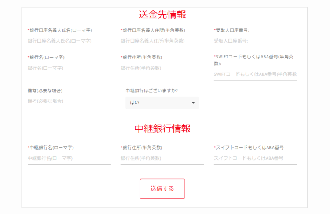The width and height of the screenshot is (330, 214).
Task: Focus the 銀行住所 field under 中継銀行情報
Action: pos(162,158)
